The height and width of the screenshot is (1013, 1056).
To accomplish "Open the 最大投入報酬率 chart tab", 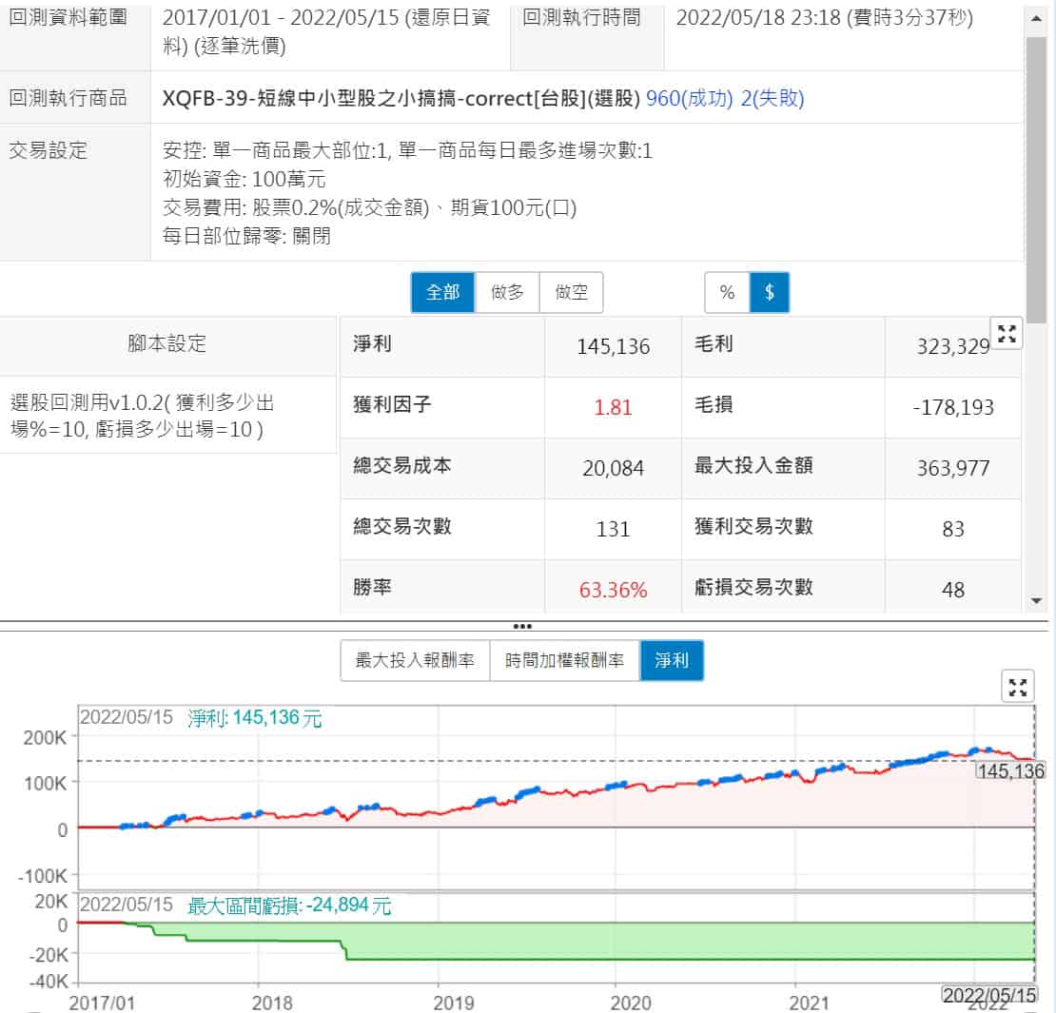I will (415, 660).
